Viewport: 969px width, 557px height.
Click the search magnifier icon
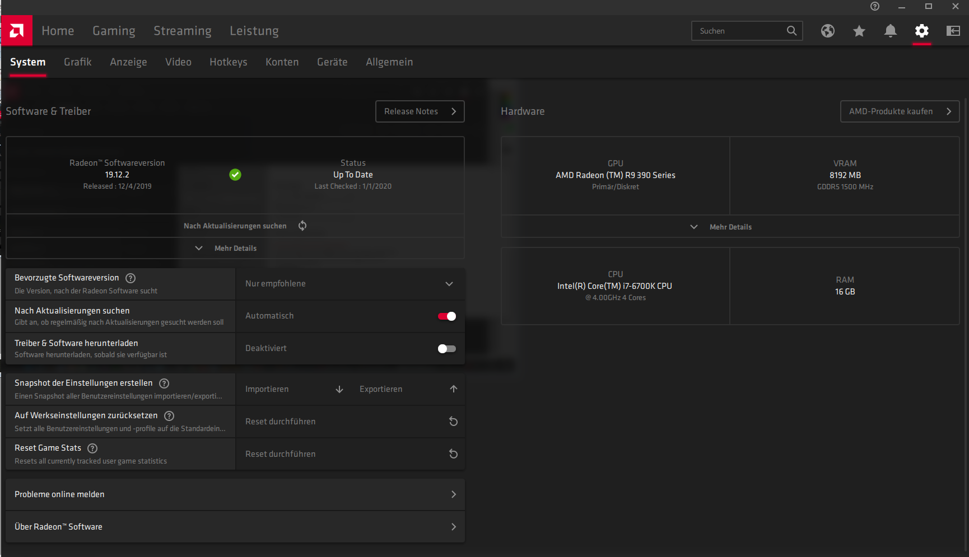coord(791,31)
